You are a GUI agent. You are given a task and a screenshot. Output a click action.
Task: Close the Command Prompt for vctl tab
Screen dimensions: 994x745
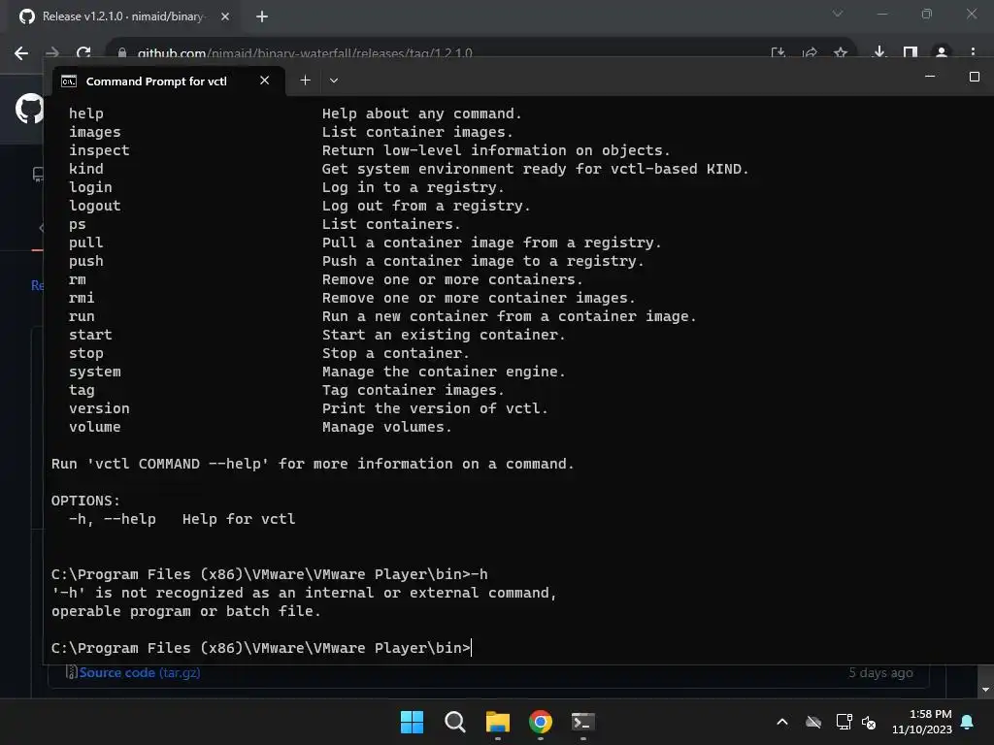[264, 81]
